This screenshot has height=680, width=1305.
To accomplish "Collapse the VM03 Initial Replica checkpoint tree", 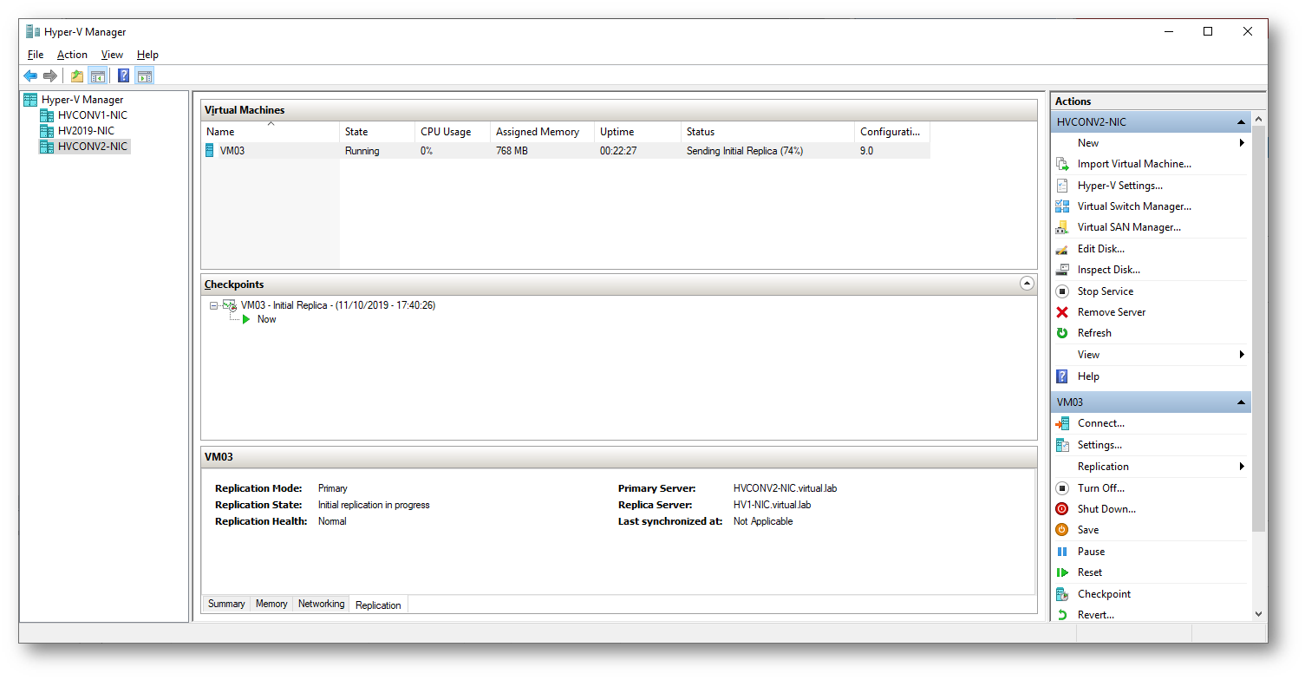I will pos(214,305).
